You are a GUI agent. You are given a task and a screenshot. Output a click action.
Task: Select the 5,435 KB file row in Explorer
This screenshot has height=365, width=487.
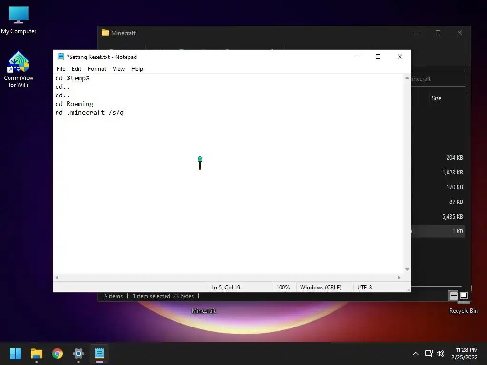tap(438, 217)
